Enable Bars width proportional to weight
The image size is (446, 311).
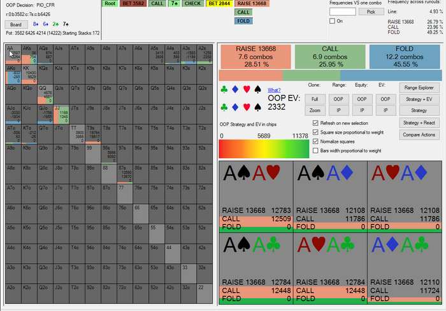tap(315, 150)
